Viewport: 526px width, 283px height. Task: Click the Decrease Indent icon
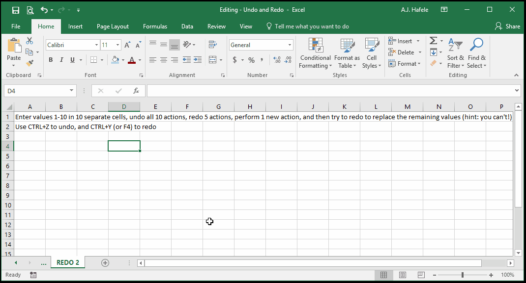coord(187,60)
